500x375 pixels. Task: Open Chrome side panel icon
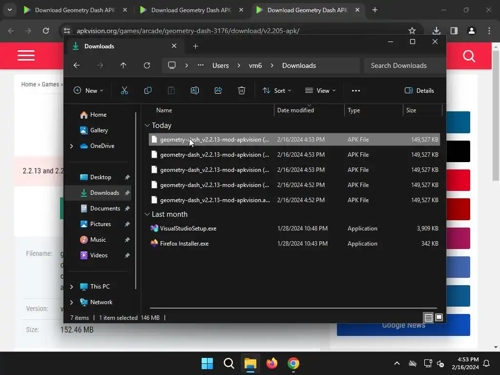click(454, 31)
